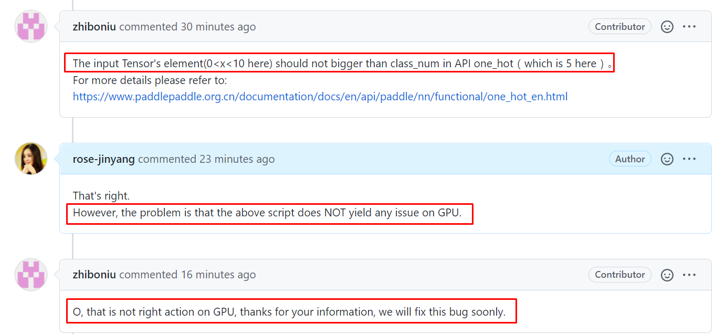The height and width of the screenshot is (334, 726).
Task: Expand comment actions for zhiboniu's recent reply
Action: coord(689,275)
